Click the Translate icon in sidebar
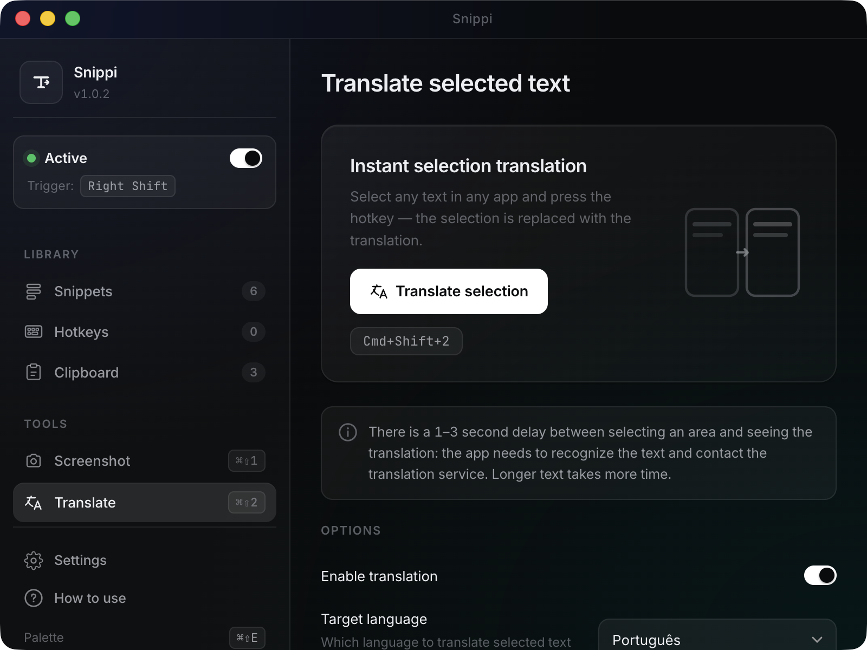 (33, 503)
